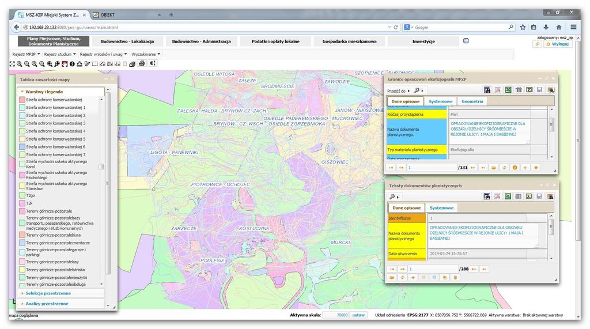Click the plus add icon in Granice panel
Screen dimensions: 590x329
click(x=525, y=168)
